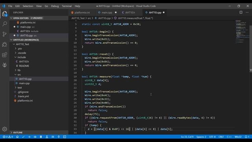Click PlatformIO Upload arrow in status bar
This screenshot has width=252, height=142.
29,137
